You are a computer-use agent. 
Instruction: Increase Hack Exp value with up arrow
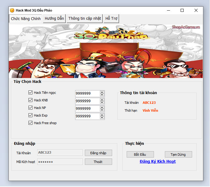102,115
